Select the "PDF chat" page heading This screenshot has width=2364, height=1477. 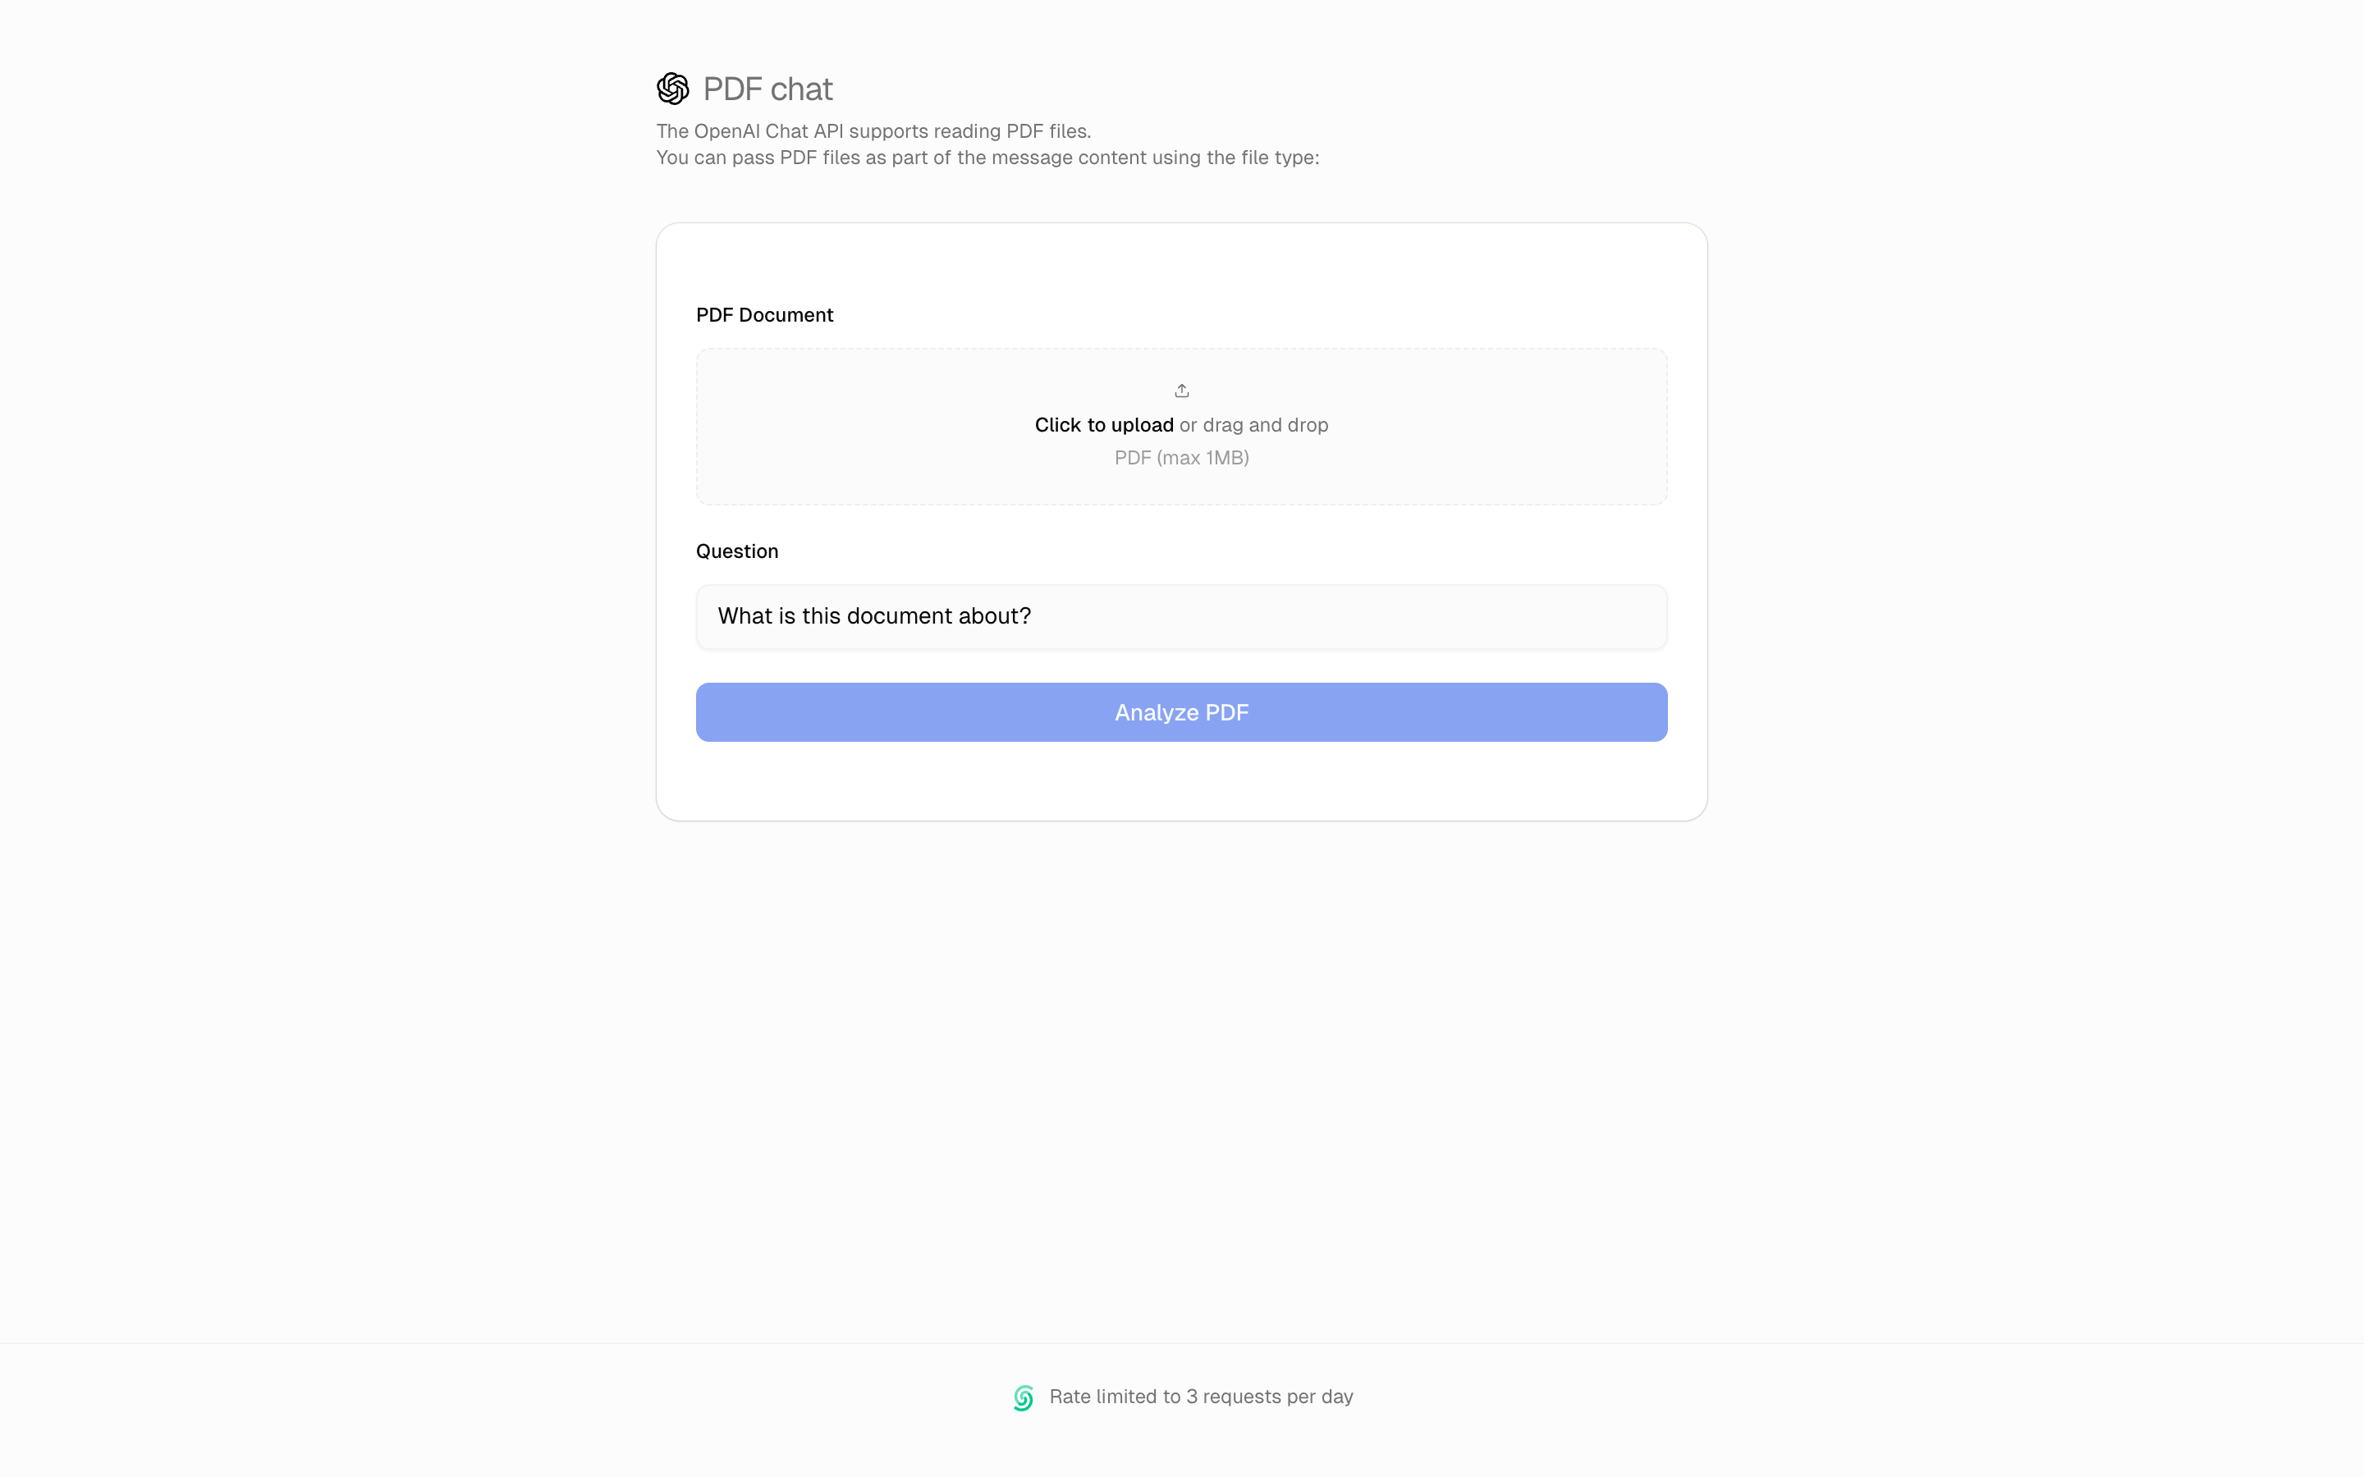(x=767, y=89)
